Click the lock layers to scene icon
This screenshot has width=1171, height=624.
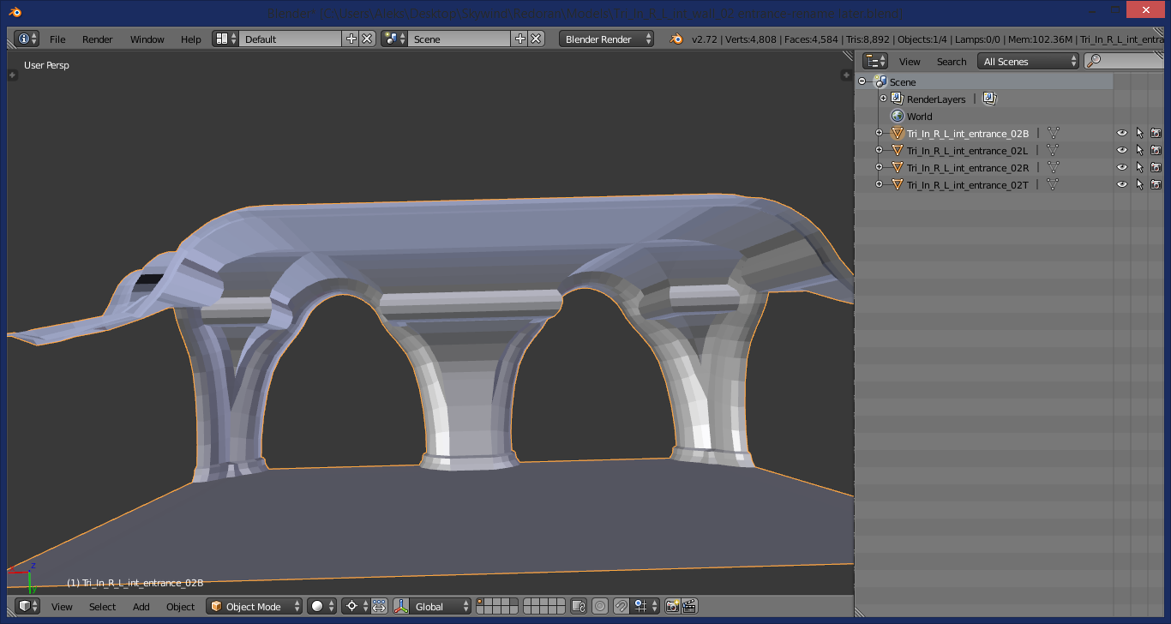pos(578,606)
